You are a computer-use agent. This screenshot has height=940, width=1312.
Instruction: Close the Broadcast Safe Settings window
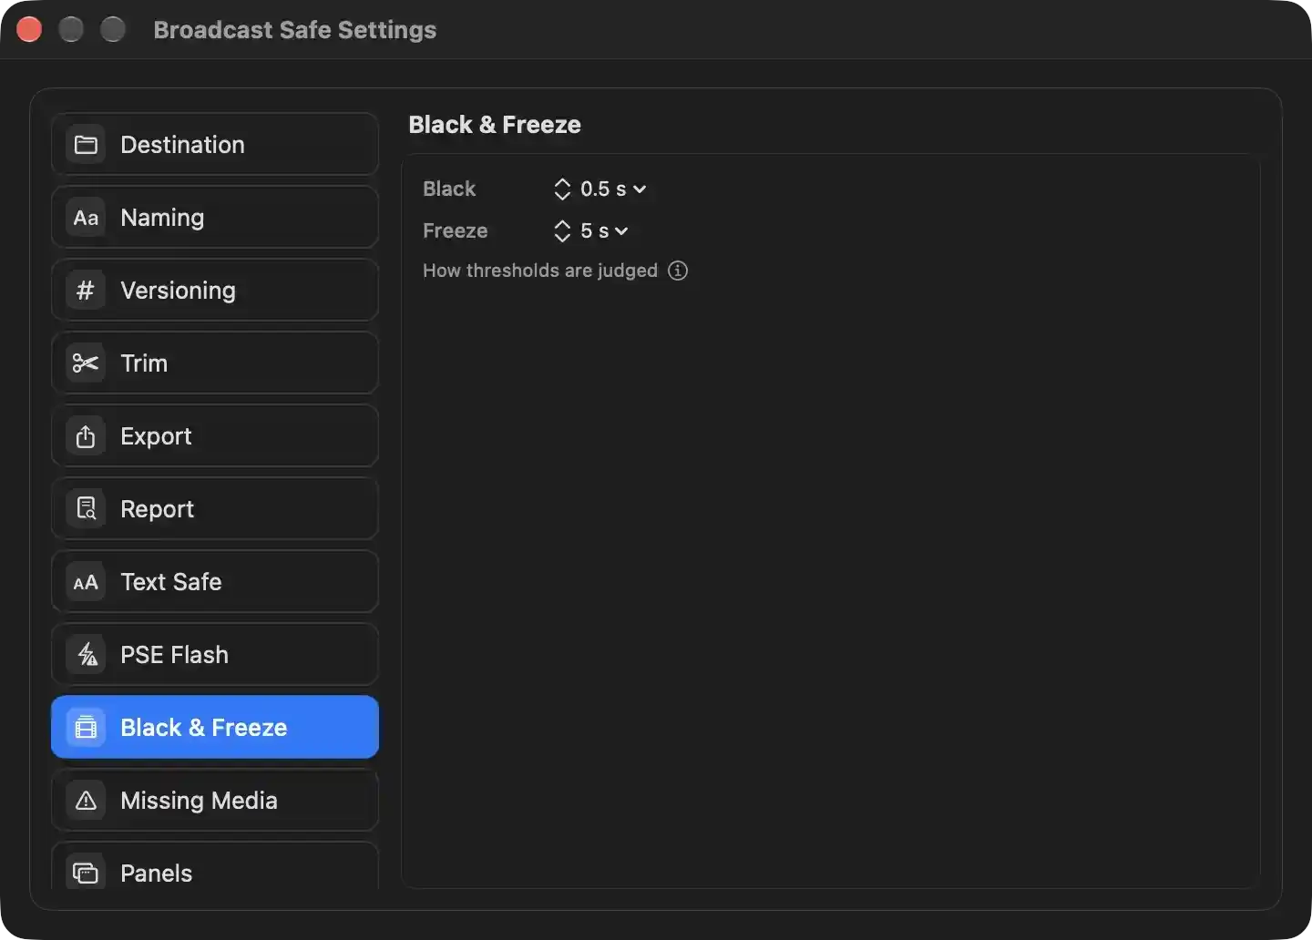pyautogui.click(x=29, y=29)
